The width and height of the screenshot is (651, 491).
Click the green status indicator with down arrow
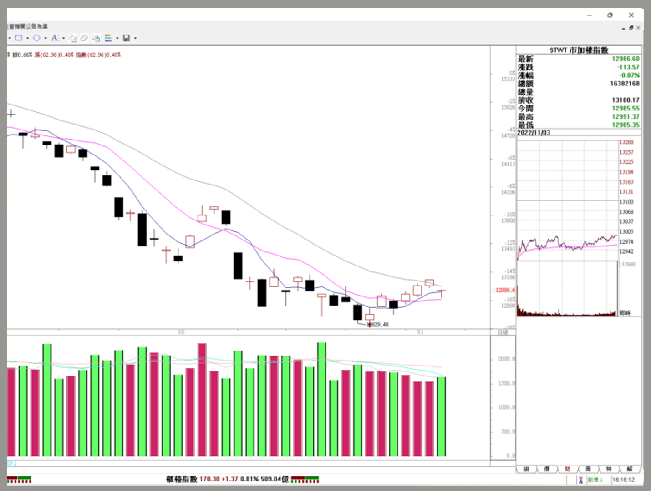pos(595,480)
